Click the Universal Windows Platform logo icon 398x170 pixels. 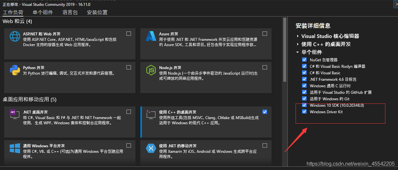tap(15, 148)
